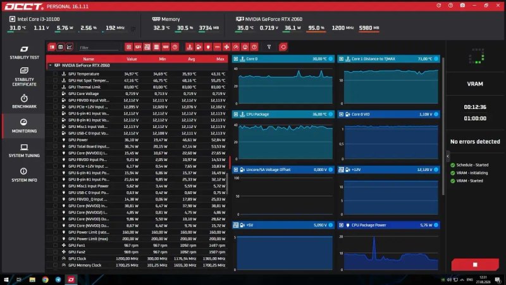Toggle Core 0 graph display square icon

pyautogui.click(x=236, y=59)
